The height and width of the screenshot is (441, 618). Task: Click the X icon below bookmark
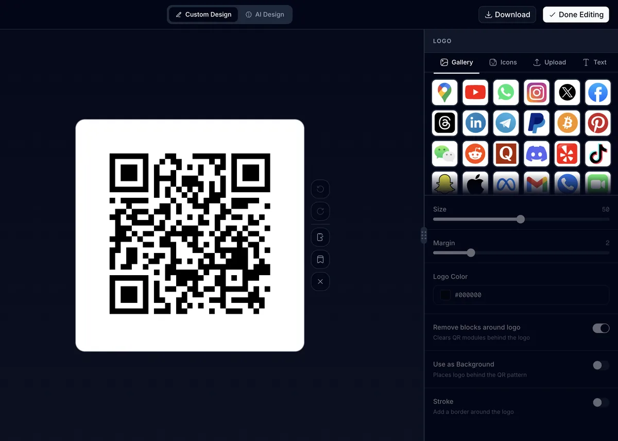coord(320,282)
